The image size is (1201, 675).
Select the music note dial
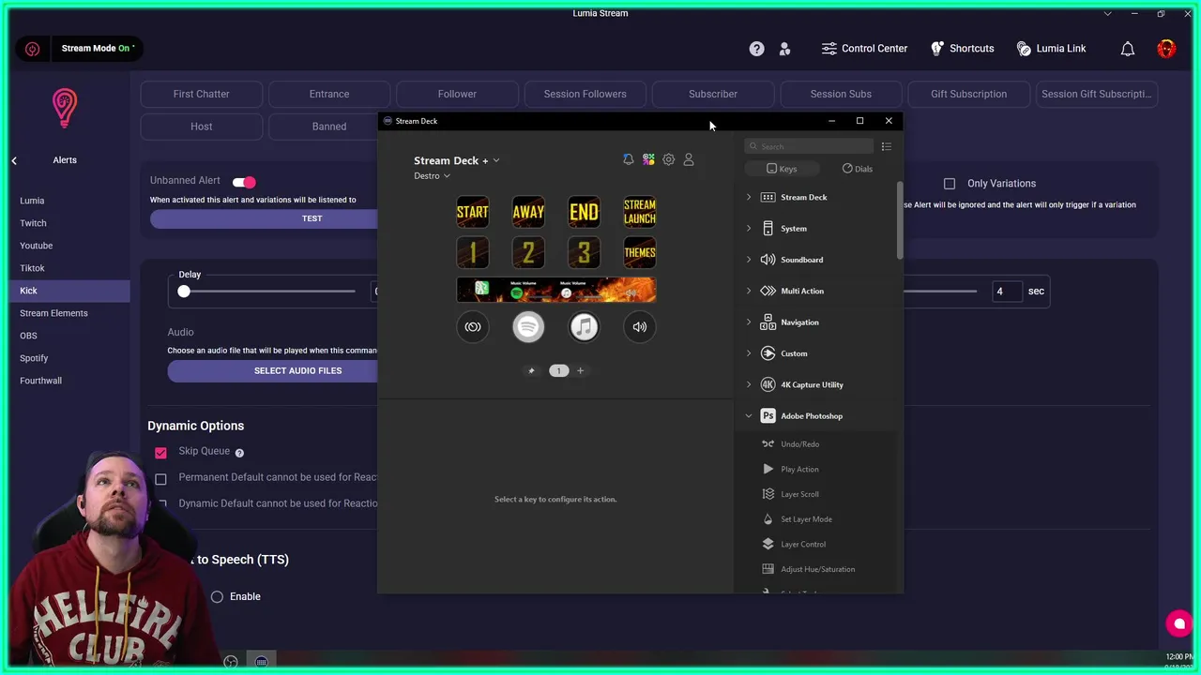click(584, 327)
